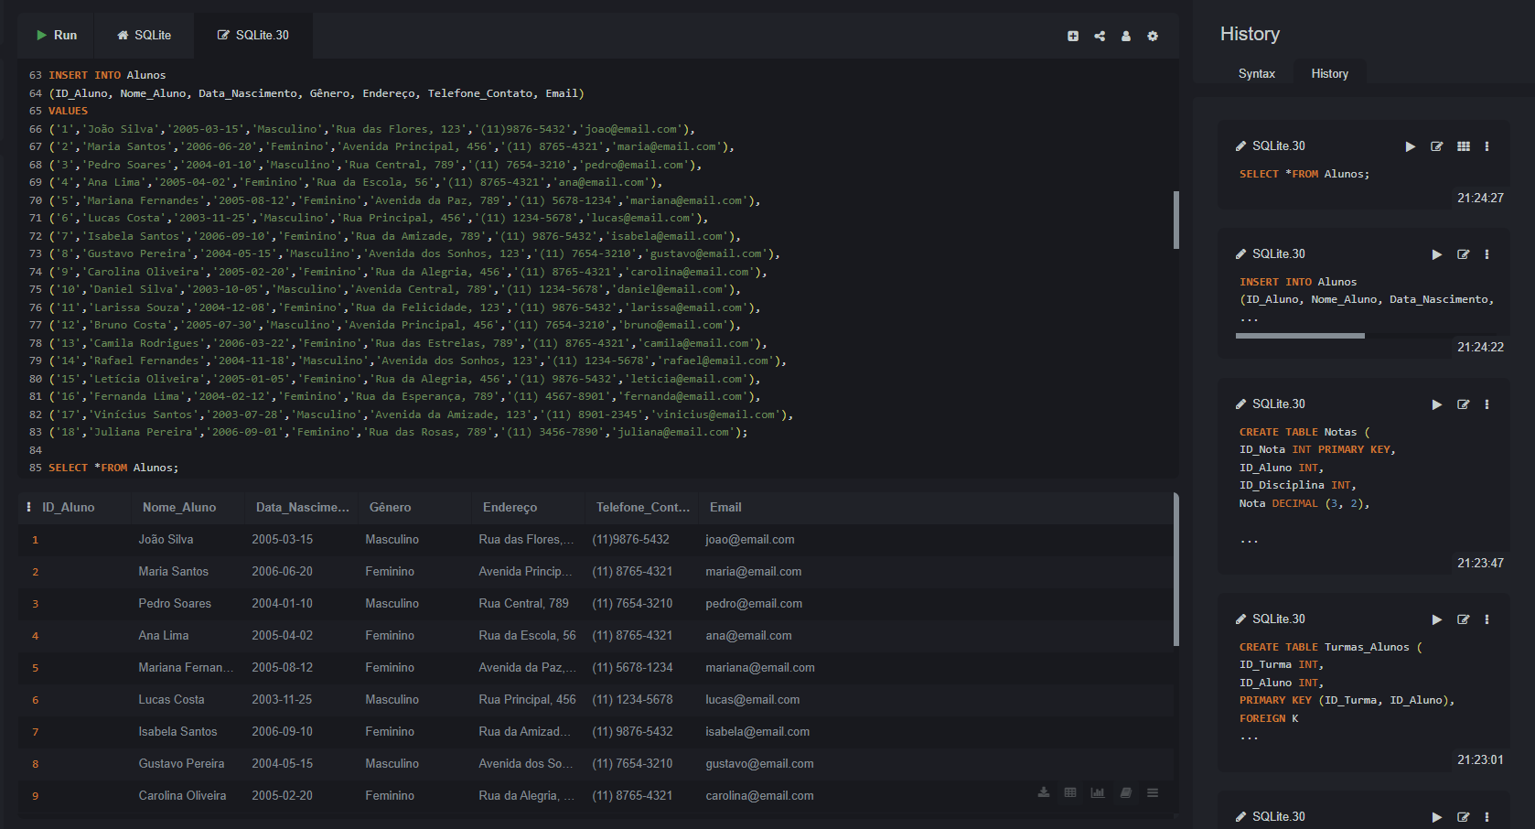Replay the SELECT FROM Alunos history query

[x=1411, y=146]
